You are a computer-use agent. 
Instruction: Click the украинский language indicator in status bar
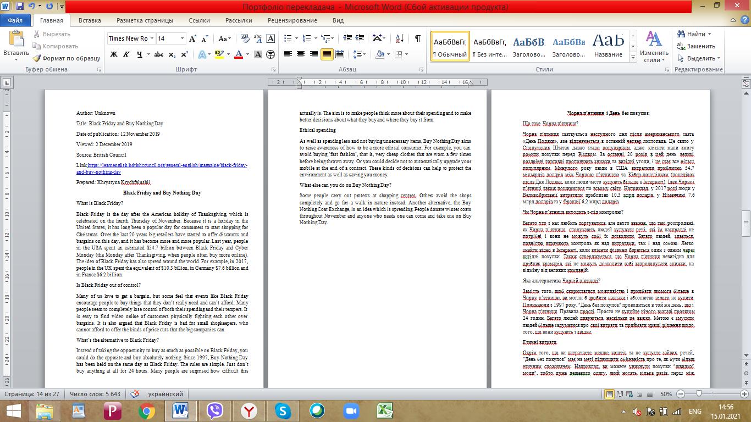tap(166, 394)
